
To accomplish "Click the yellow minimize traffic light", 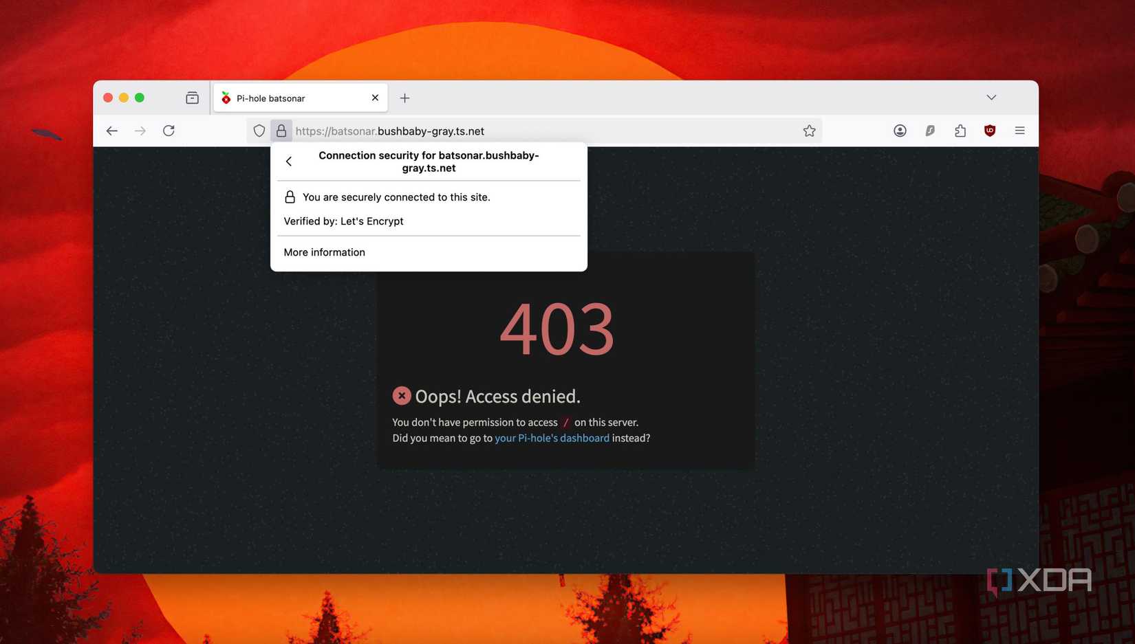I will coord(125,97).
